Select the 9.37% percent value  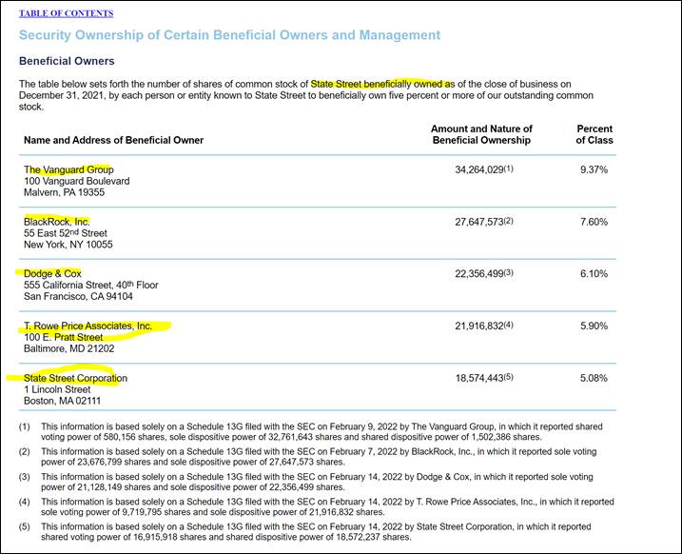tap(594, 169)
